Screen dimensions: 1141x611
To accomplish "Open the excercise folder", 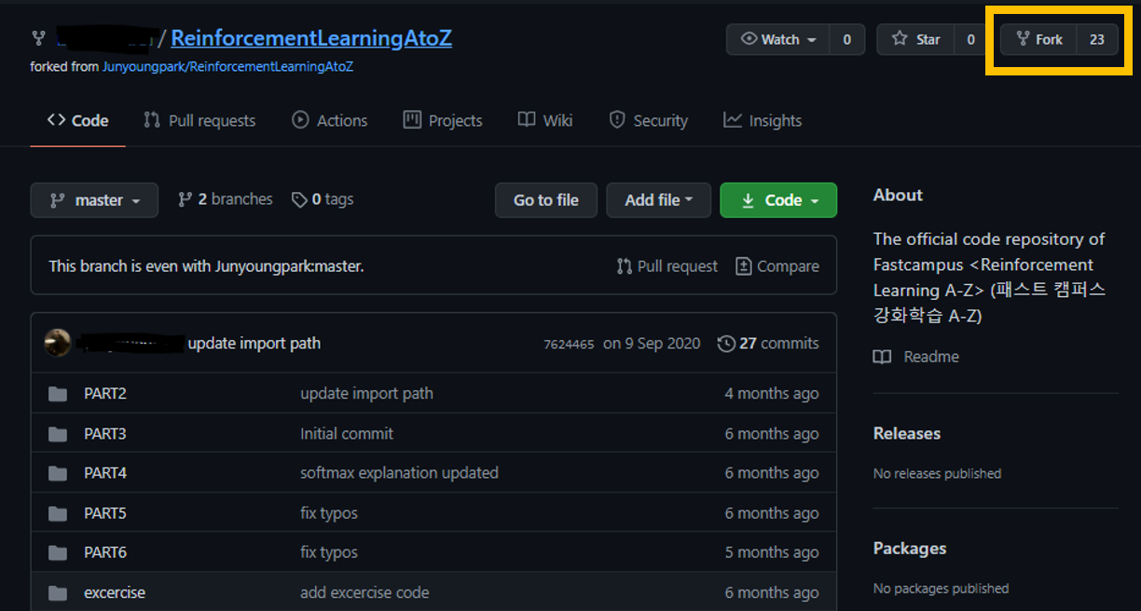I will [115, 592].
